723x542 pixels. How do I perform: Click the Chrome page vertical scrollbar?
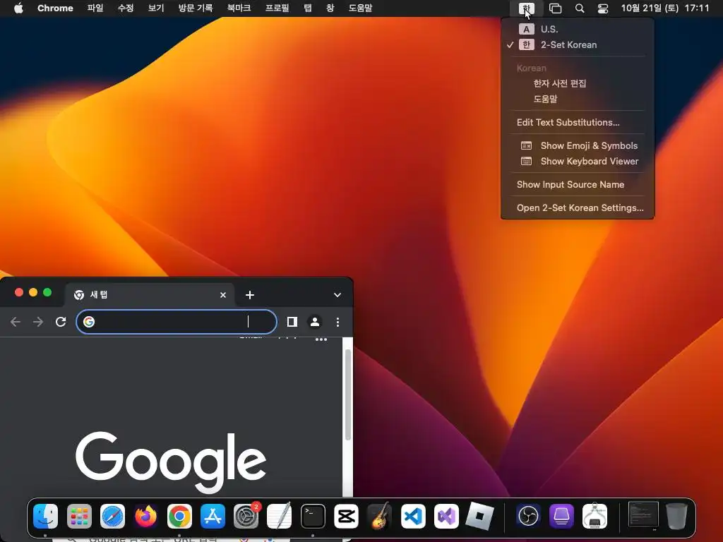[x=348, y=395]
